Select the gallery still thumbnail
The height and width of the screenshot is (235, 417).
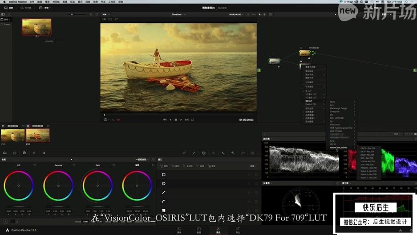[x=36, y=27]
